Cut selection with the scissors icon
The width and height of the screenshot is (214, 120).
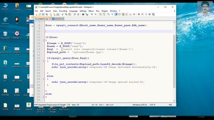(x=63, y=14)
